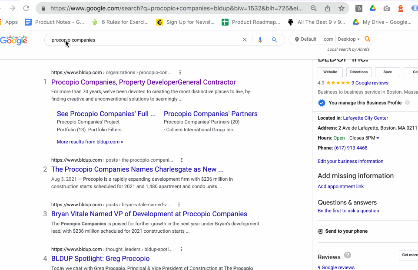The width and height of the screenshot is (418, 270).
Task: Open the My Drive bookmark
Action: point(382,22)
